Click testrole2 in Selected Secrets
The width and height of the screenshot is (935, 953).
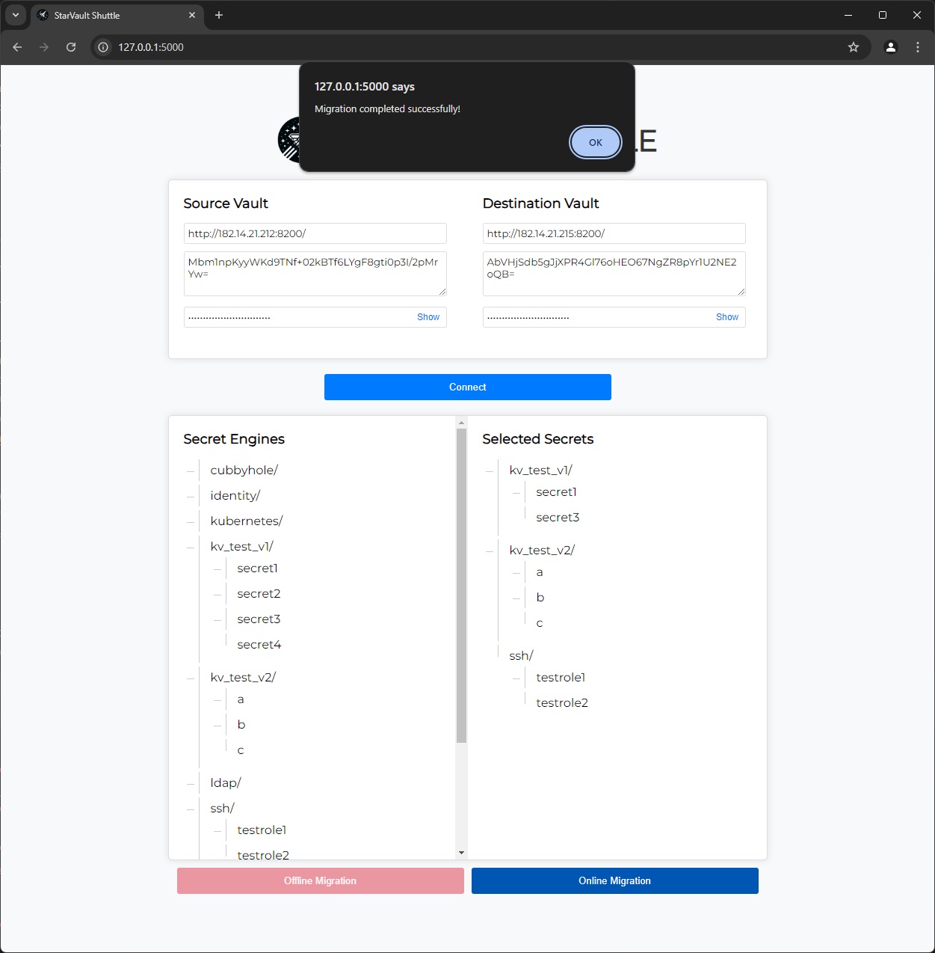click(562, 703)
